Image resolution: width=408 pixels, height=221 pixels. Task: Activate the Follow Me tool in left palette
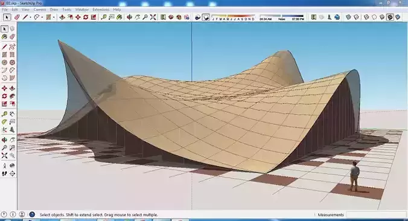12,96
